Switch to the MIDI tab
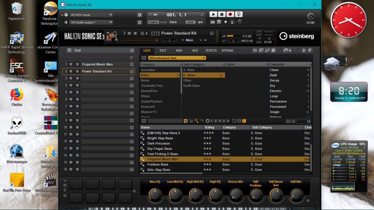The width and height of the screenshot is (374, 210). pos(179,50)
